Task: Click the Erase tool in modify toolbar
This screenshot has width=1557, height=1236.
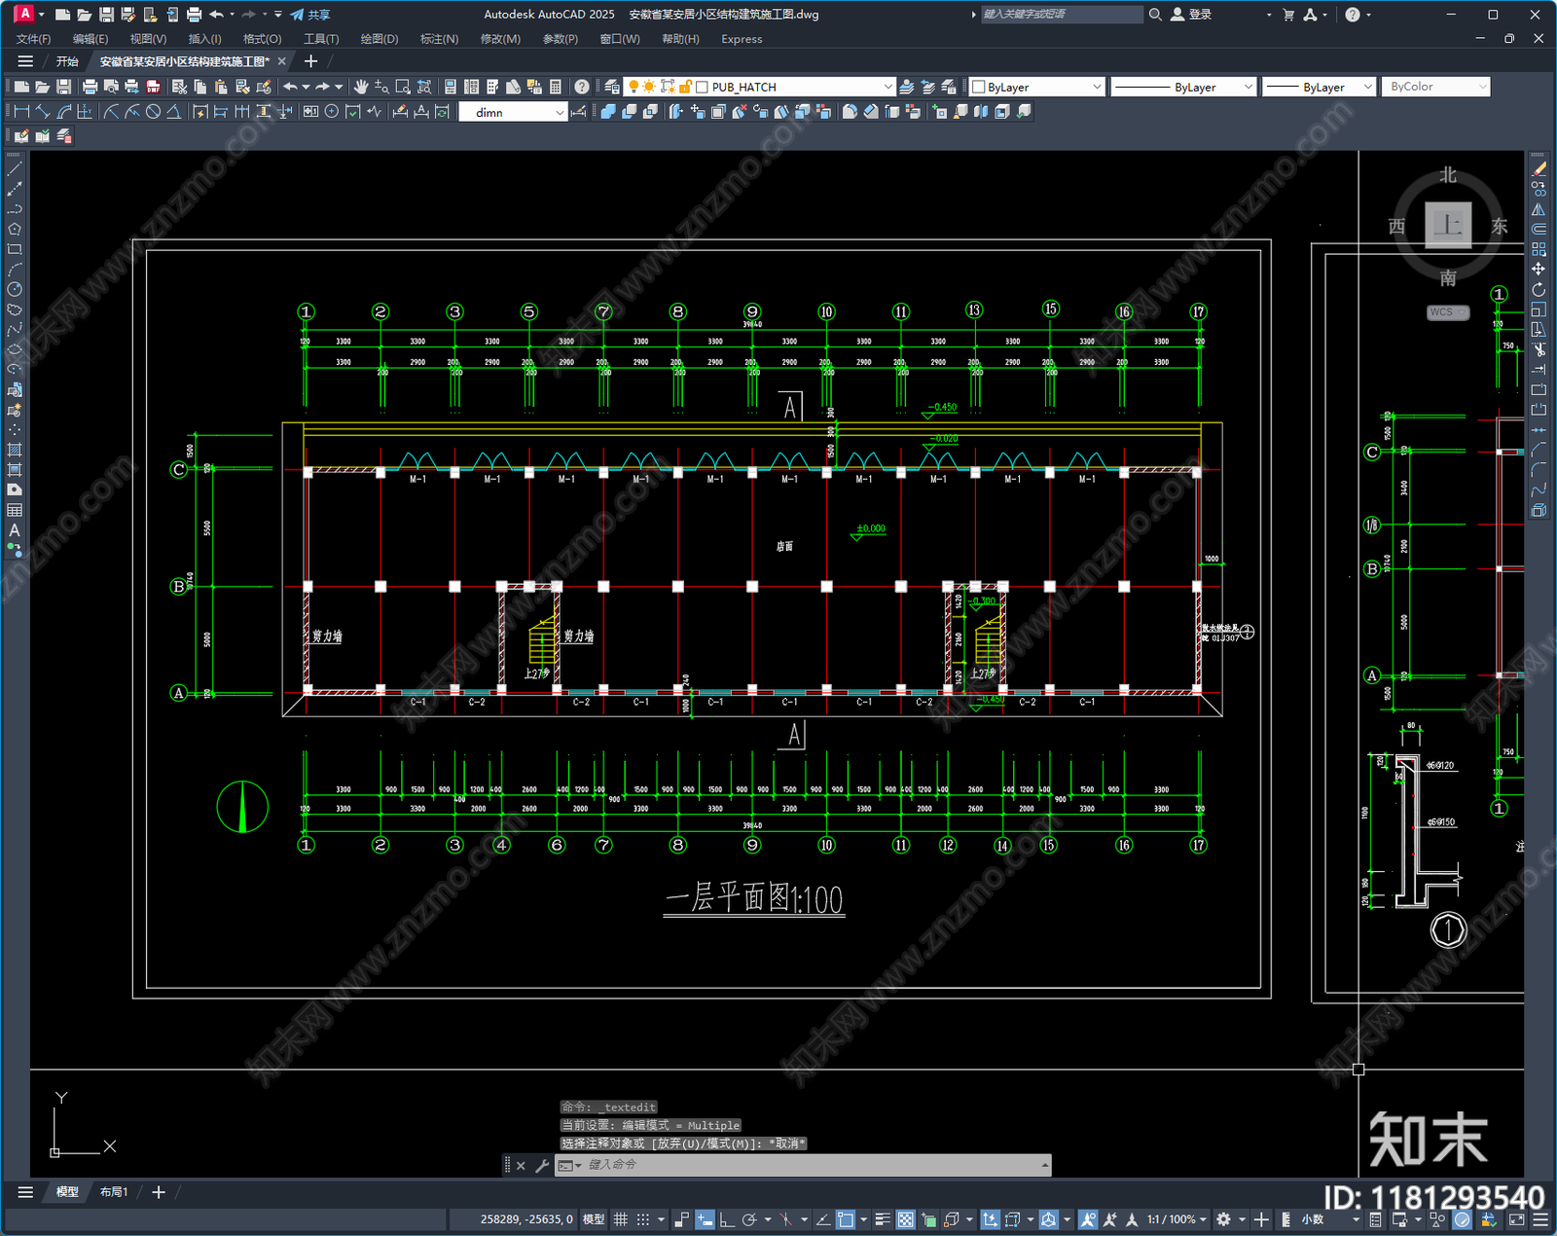Action: (1539, 168)
